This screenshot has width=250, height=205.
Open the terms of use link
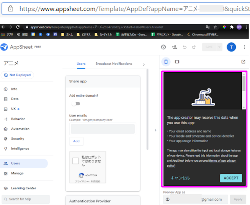coord(218,161)
